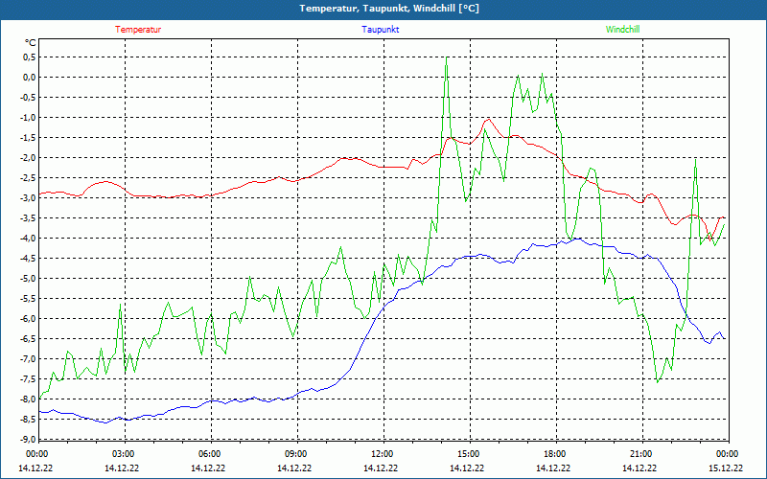Click the green Windchill legend label
767x479 pixels.
(x=622, y=30)
